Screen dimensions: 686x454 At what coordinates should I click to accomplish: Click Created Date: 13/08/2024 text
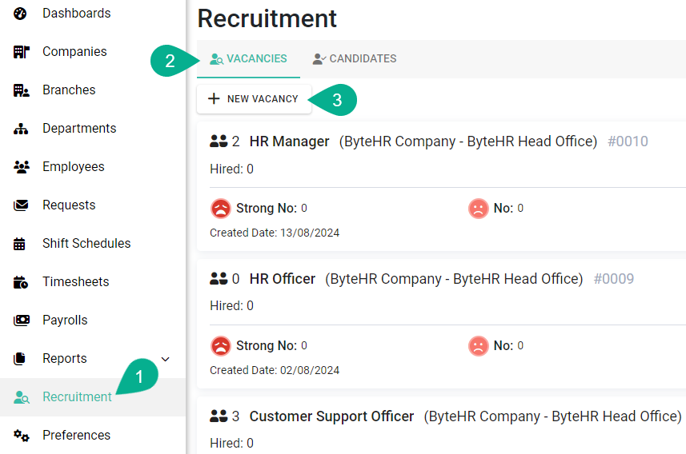pos(275,233)
